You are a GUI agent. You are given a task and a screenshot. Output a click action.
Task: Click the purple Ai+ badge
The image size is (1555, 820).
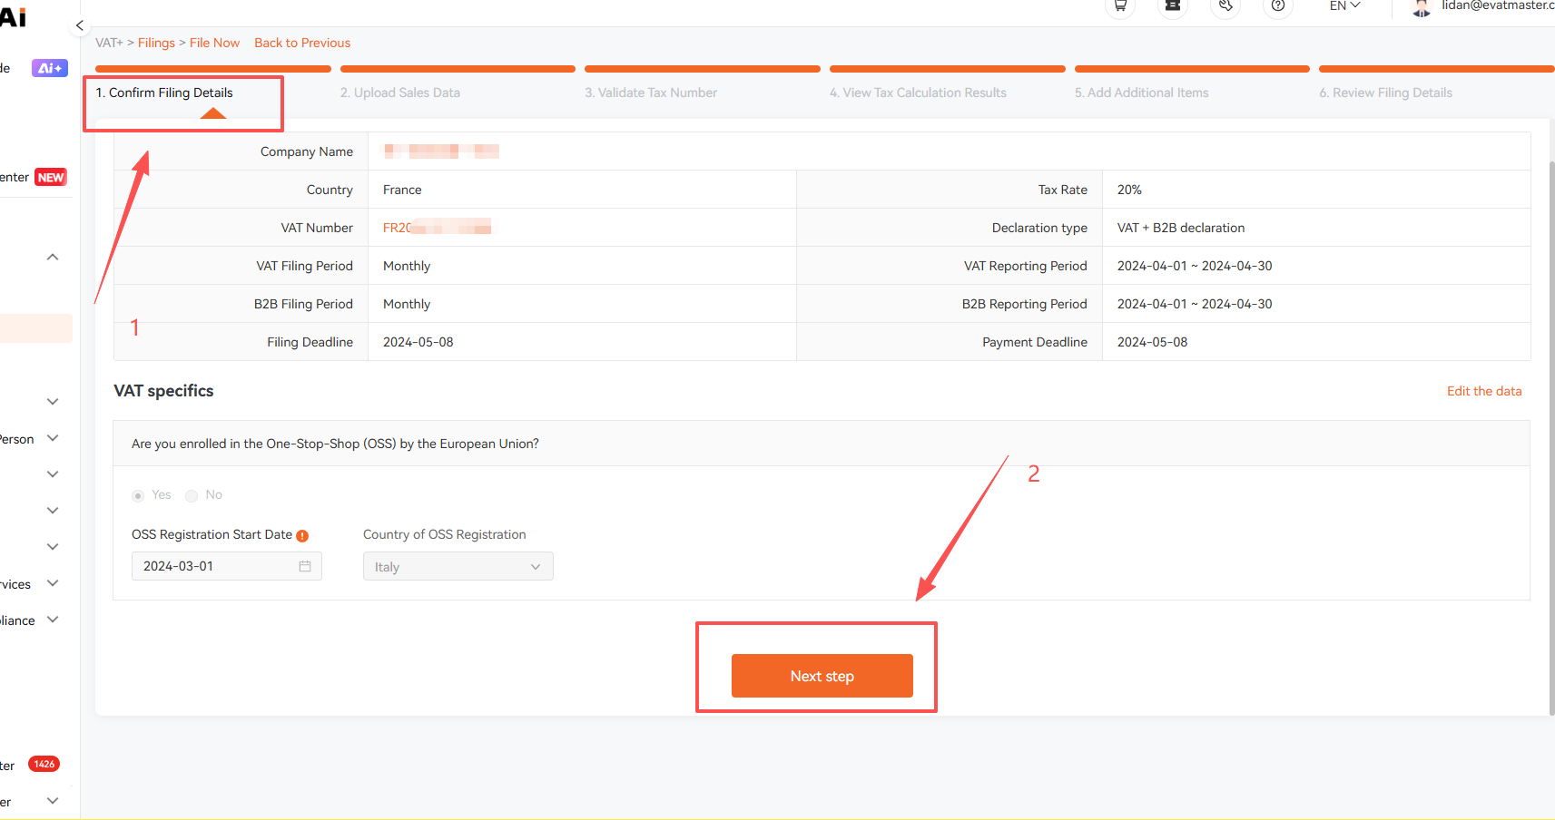coord(50,68)
